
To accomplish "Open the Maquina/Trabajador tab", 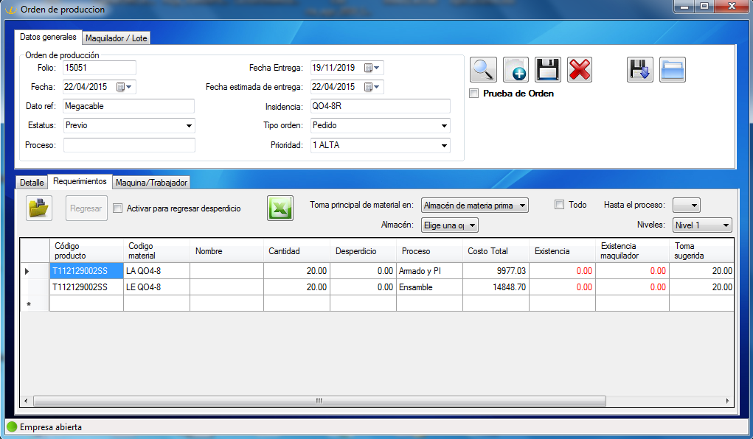I will (x=152, y=183).
